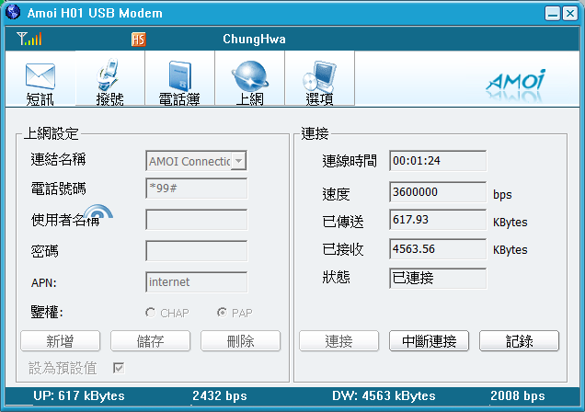Screen dimensions: 585x412
Task: Minimize the Amoi H01 USB Modem window
Action: [x=553, y=14]
